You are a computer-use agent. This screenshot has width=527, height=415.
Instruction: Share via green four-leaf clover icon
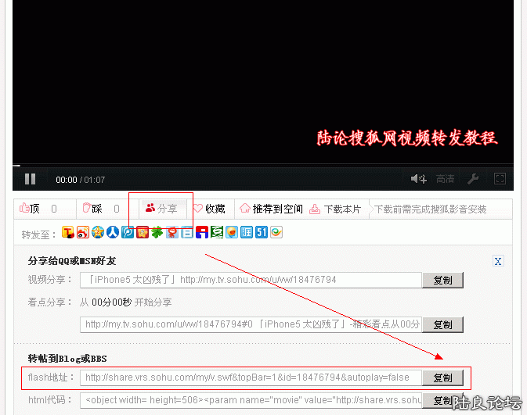(157, 232)
